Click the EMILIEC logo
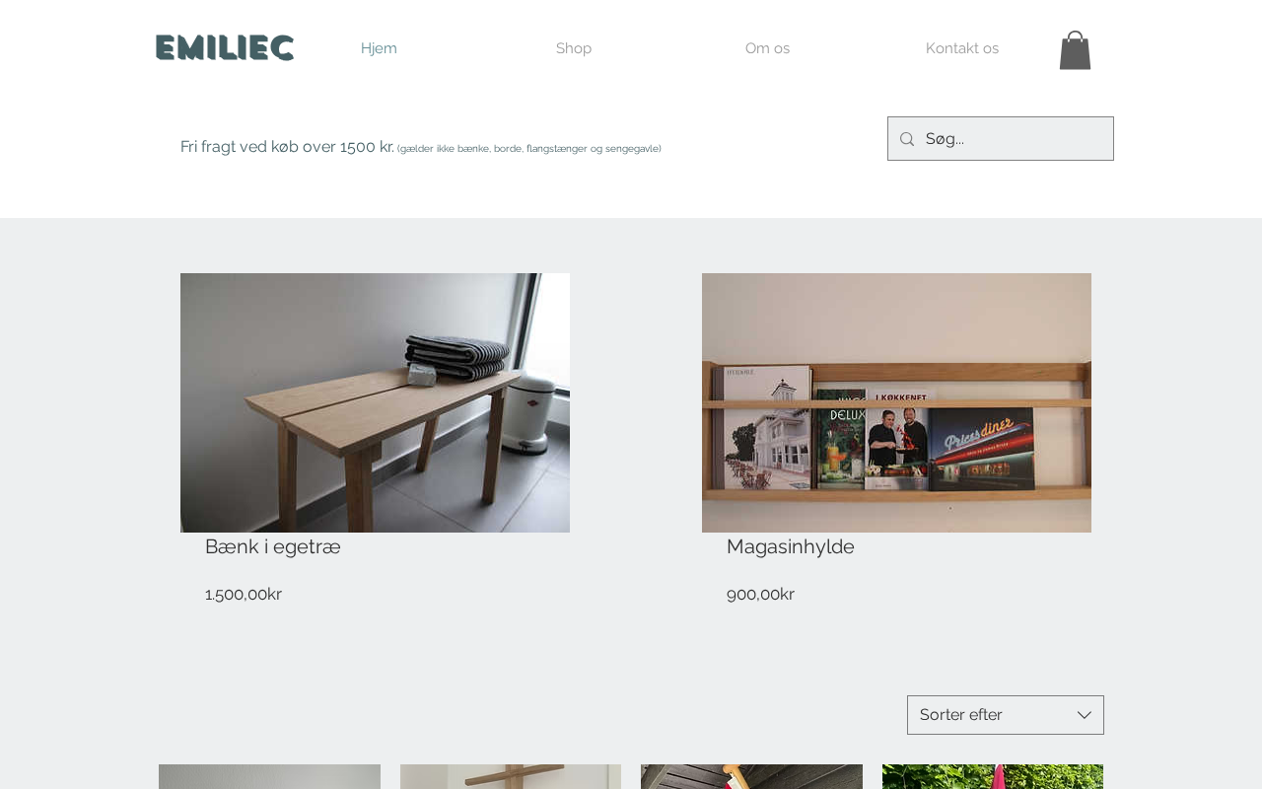Image resolution: width=1262 pixels, height=789 pixels. [x=225, y=47]
